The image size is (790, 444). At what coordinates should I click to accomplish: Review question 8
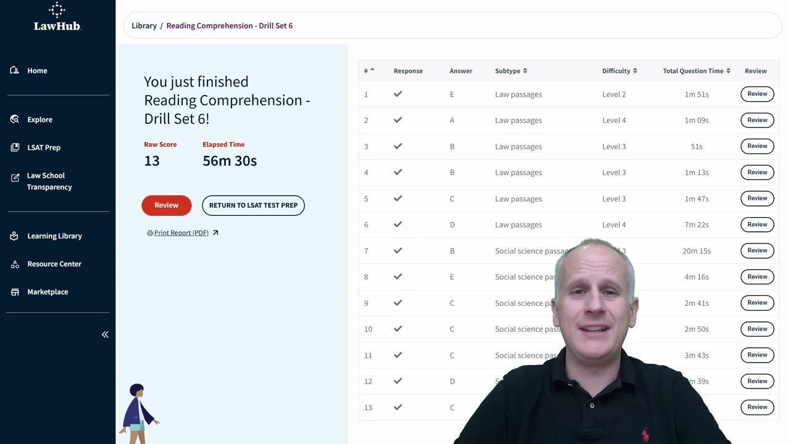point(757,277)
